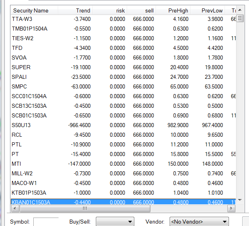Click Trend value -10.9000
This screenshot has height=226, width=249.
[81, 144]
